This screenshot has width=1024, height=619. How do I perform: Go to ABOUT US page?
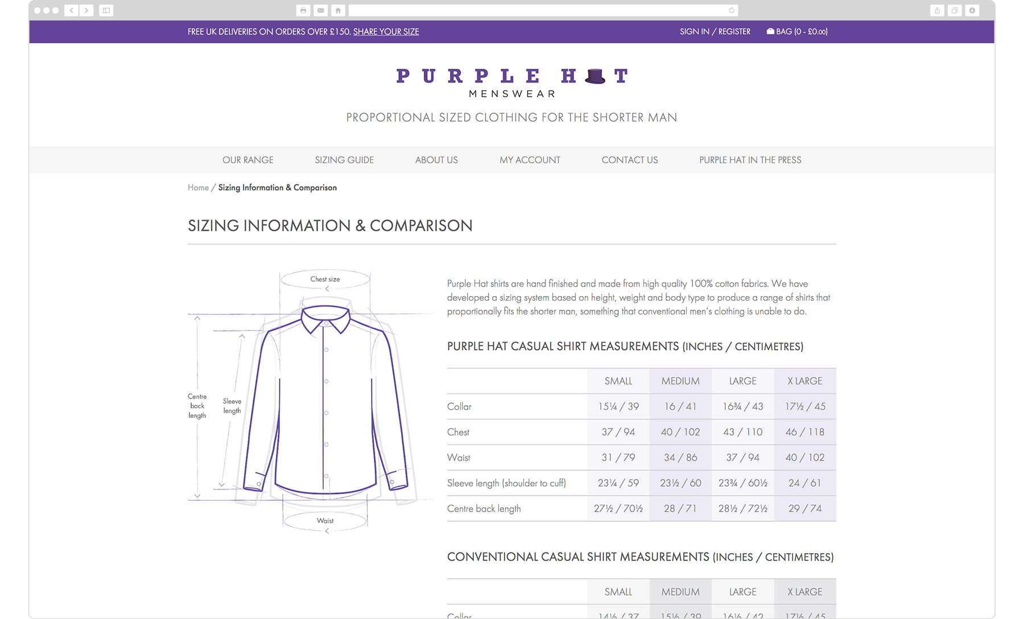pyautogui.click(x=436, y=160)
